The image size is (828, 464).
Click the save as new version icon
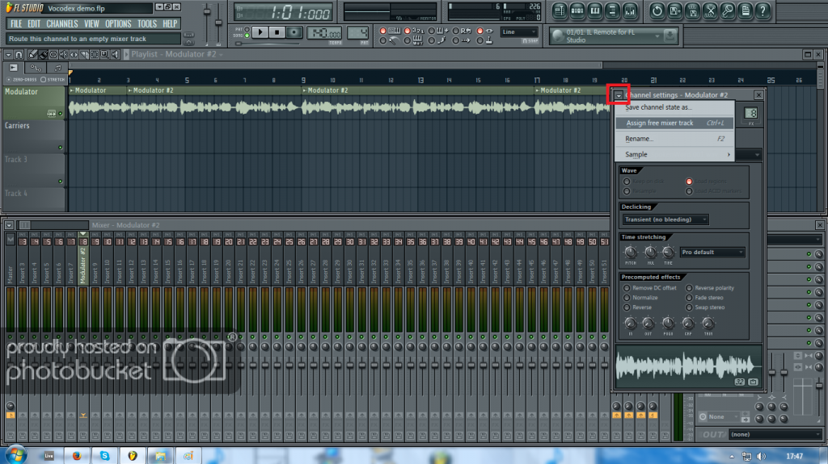(675, 10)
